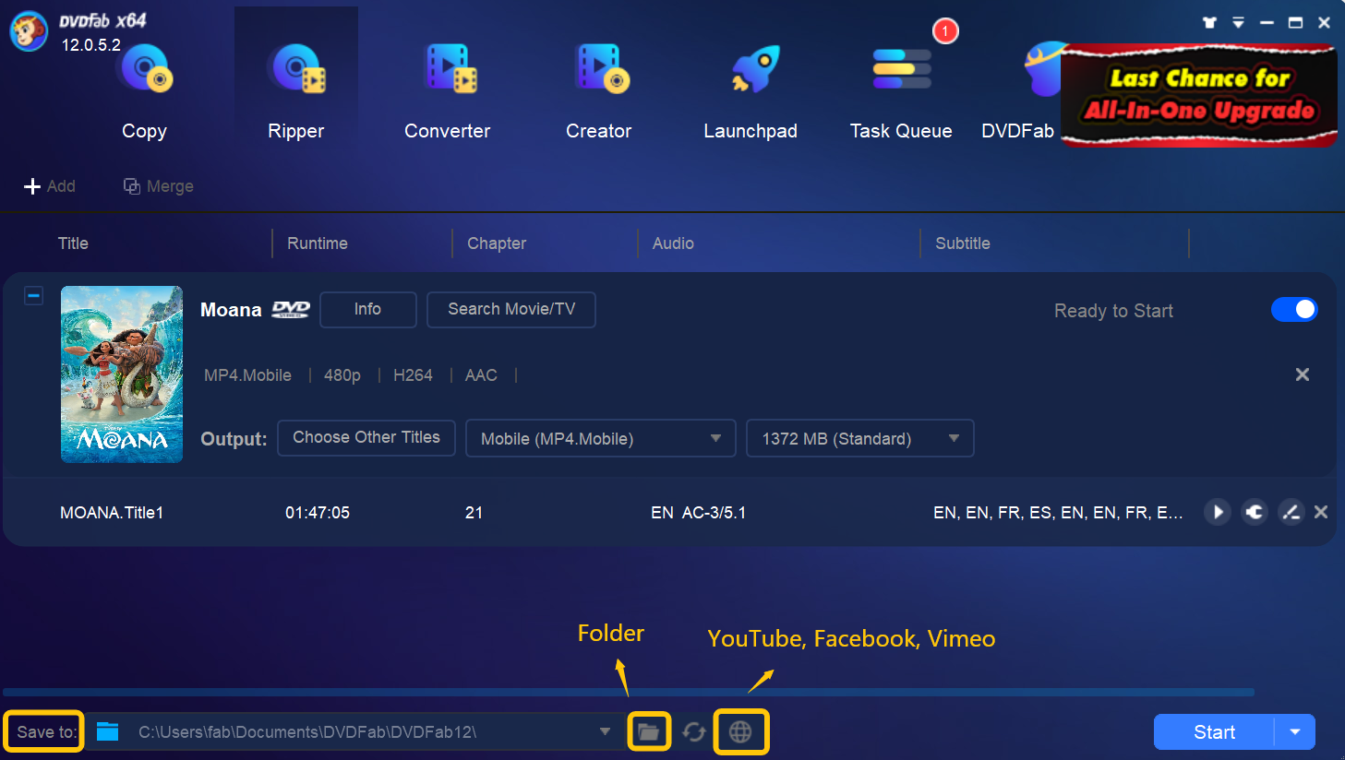
Task: Click chapter count 21 for Title1
Action: pyautogui.click(x=474, y=513)
